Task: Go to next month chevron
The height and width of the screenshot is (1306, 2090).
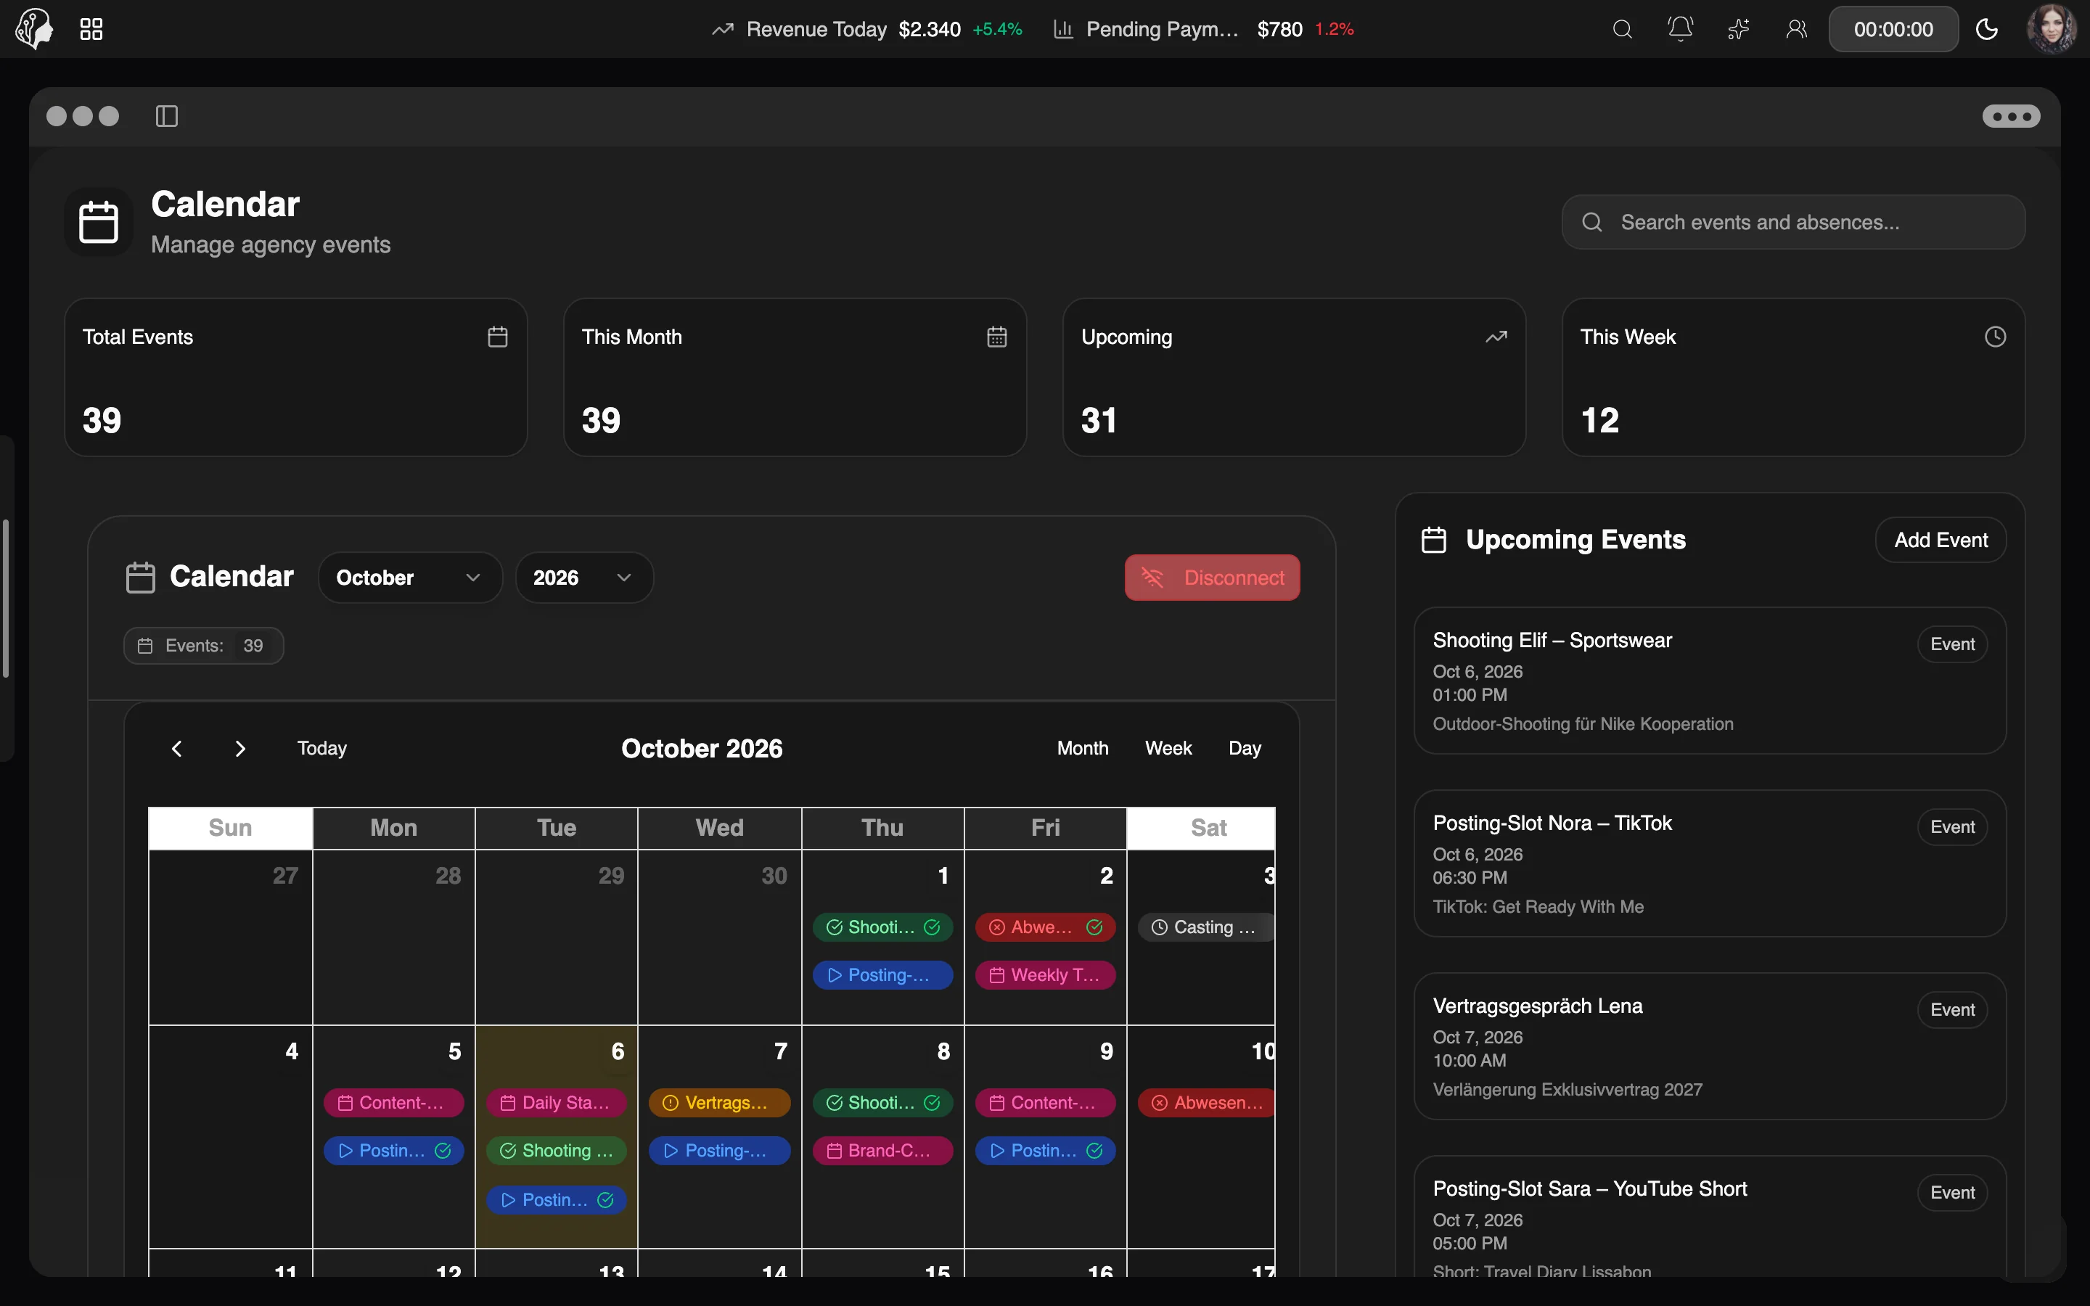Action: pos(240,748)
